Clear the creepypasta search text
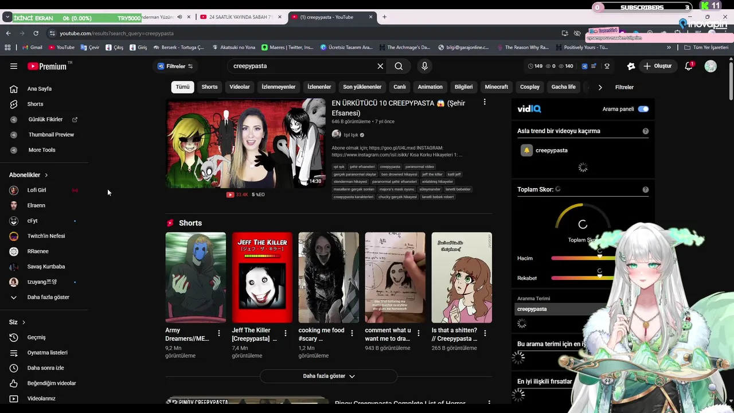This screenshot has width=734, height=413. coord(380,66)
